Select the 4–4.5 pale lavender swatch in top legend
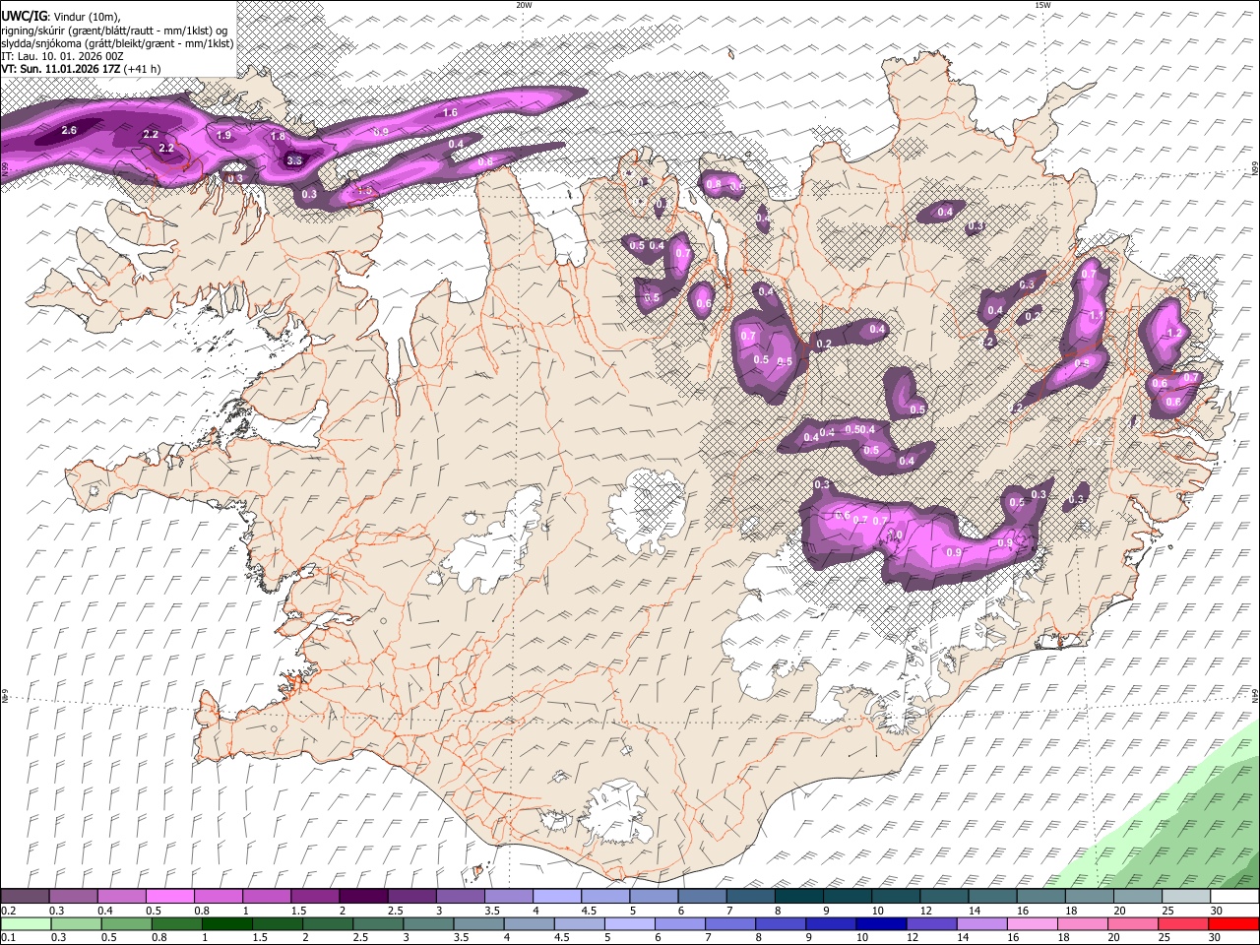The image size is (1260, 945). point(557,897)
